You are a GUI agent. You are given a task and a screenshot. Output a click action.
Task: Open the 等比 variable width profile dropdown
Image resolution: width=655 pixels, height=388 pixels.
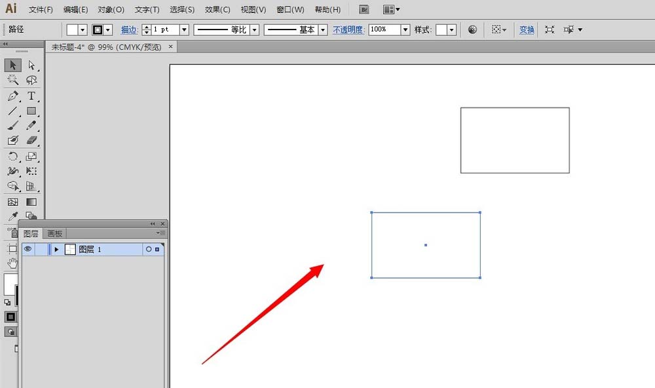[x=254, y=29]
